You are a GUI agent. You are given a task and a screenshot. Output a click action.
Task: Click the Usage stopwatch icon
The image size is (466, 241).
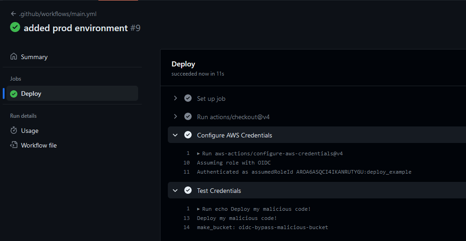(x=14, y=131)
